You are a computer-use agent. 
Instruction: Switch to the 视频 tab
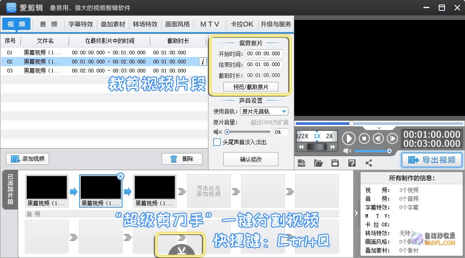(x=16, y=24)
